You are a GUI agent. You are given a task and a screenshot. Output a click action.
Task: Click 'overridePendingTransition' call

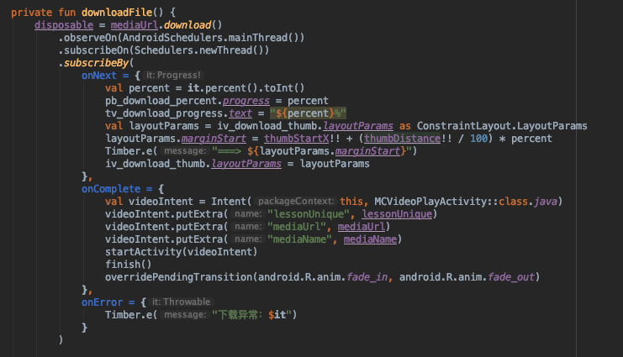[x=178, y=277]
